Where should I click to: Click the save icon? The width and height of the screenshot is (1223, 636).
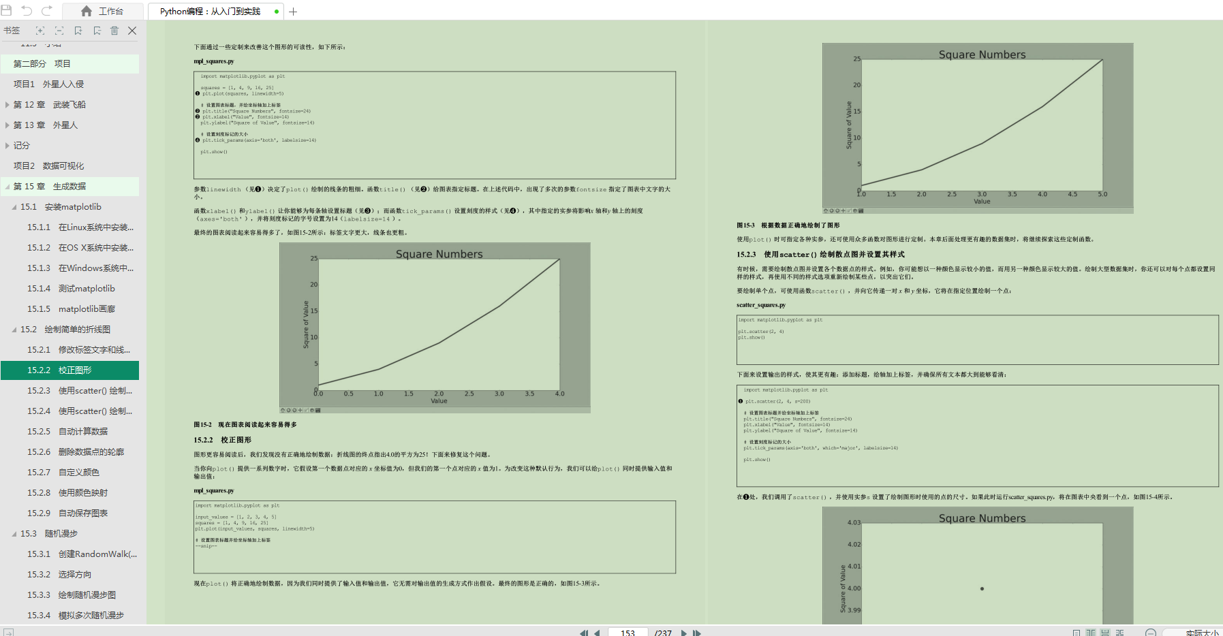[x=6, y=10]
